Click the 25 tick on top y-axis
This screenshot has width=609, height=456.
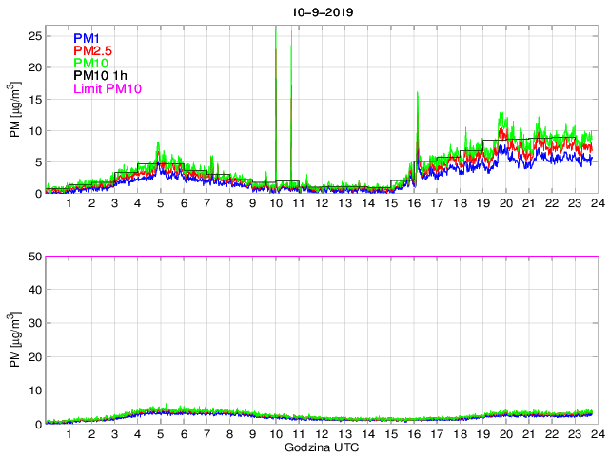[34, 35]
